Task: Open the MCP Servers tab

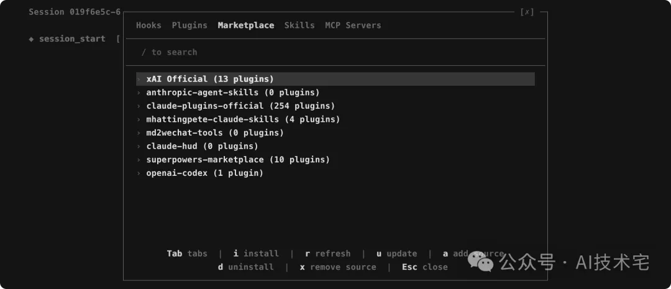Action: point(353,25)
